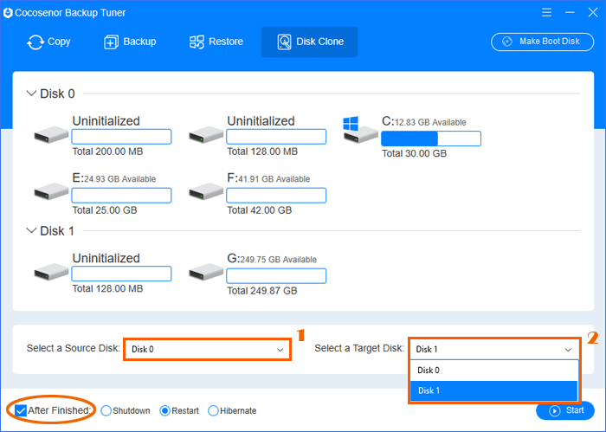The image size is (606, 432).
Task: Click the Copy circular arrows icon
Action: [35, 42]
